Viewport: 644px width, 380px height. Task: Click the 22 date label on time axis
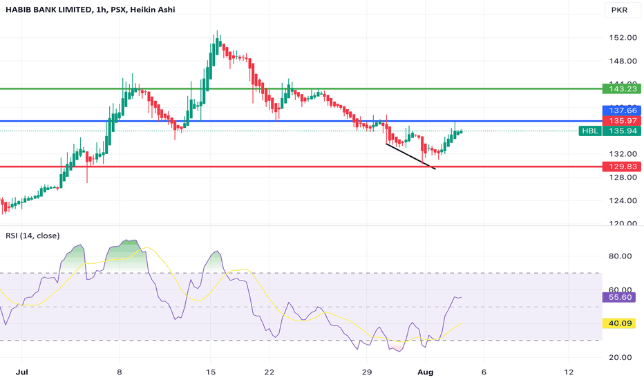[x=269, y=372]
